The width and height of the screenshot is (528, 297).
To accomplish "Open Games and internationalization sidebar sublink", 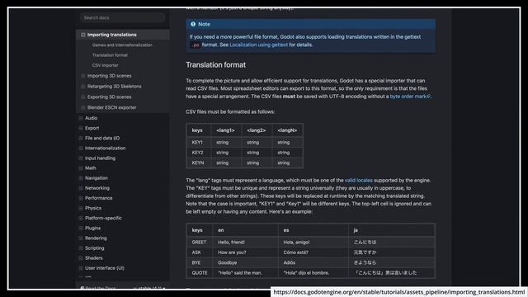I will click(122, 45).
